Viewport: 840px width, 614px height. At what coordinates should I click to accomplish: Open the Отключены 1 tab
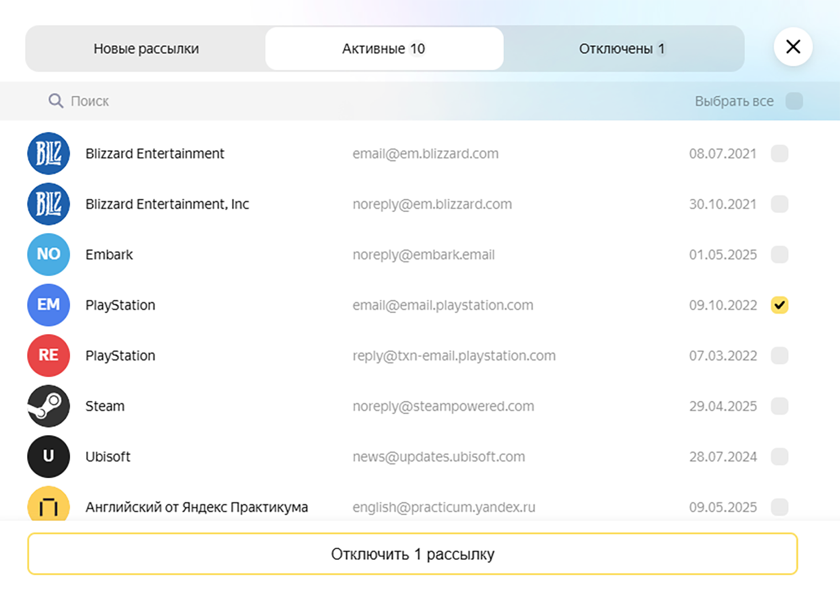pyautogui.click(x=622, y=49)
